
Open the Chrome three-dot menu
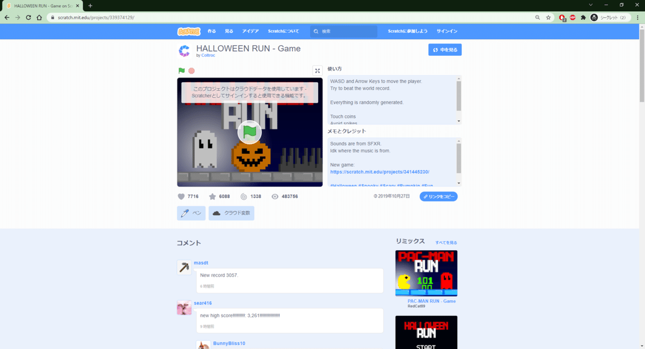tap(636, 17)
